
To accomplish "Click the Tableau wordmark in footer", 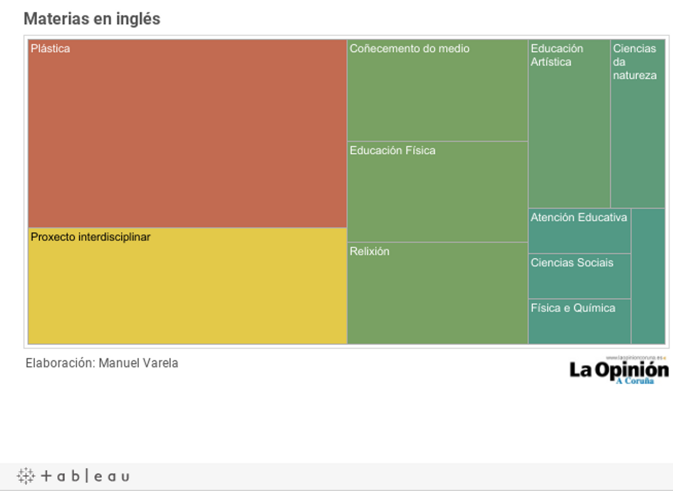I will [x=85, y=476].
